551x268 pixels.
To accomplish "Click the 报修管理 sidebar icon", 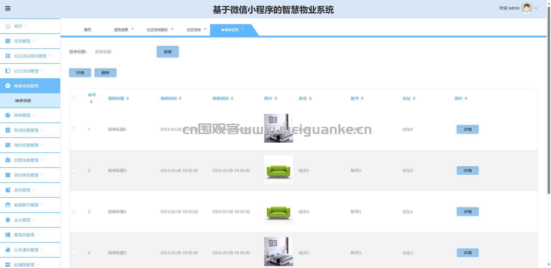I will coord(8,115).
